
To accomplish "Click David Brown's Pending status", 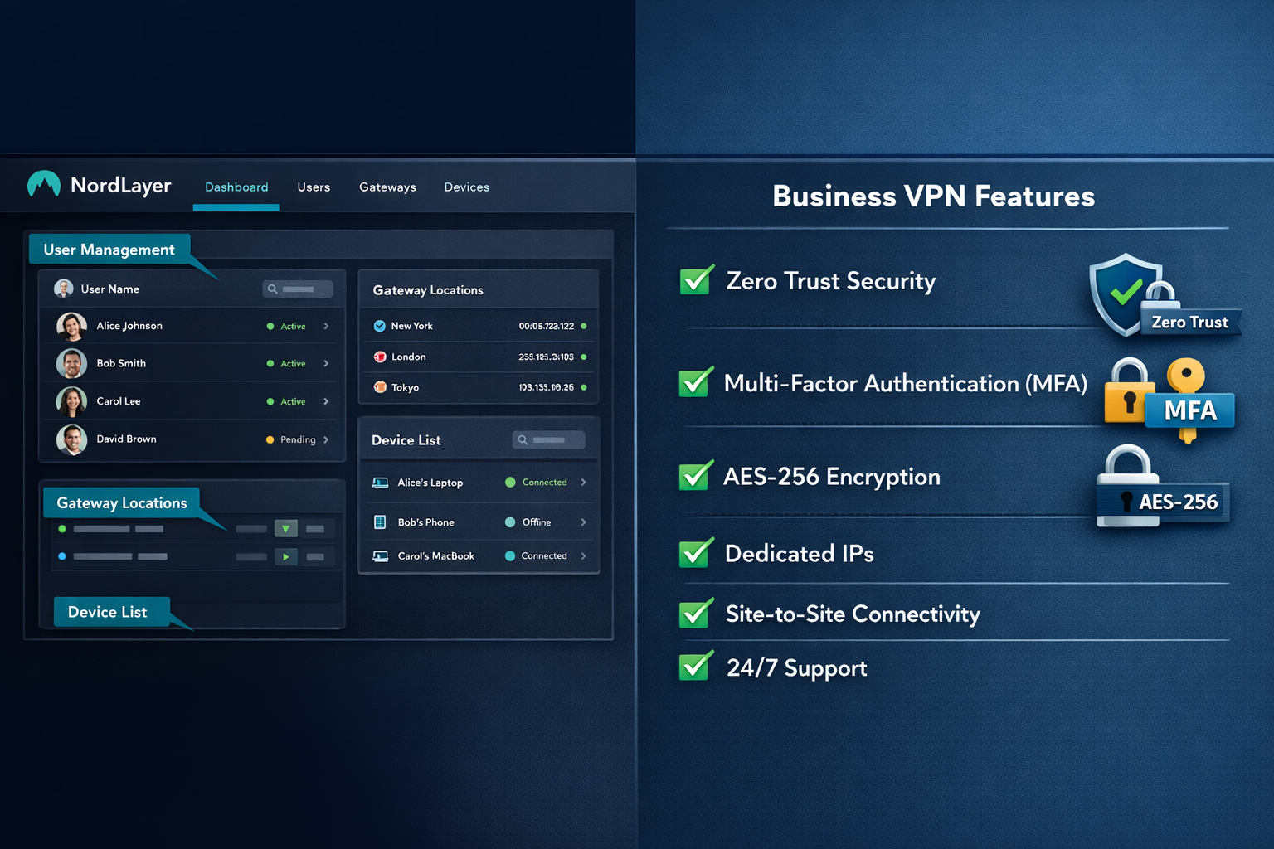I will (290, 439).
